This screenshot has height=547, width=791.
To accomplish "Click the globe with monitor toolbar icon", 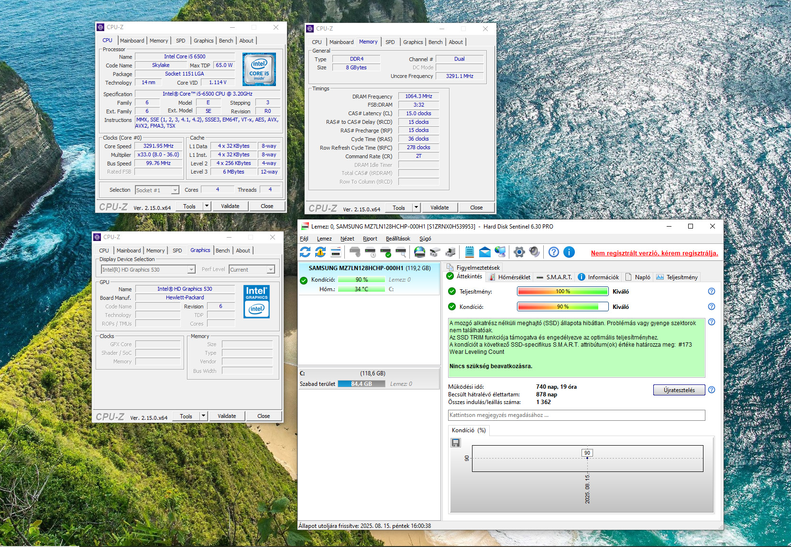I will coord(500,252).
